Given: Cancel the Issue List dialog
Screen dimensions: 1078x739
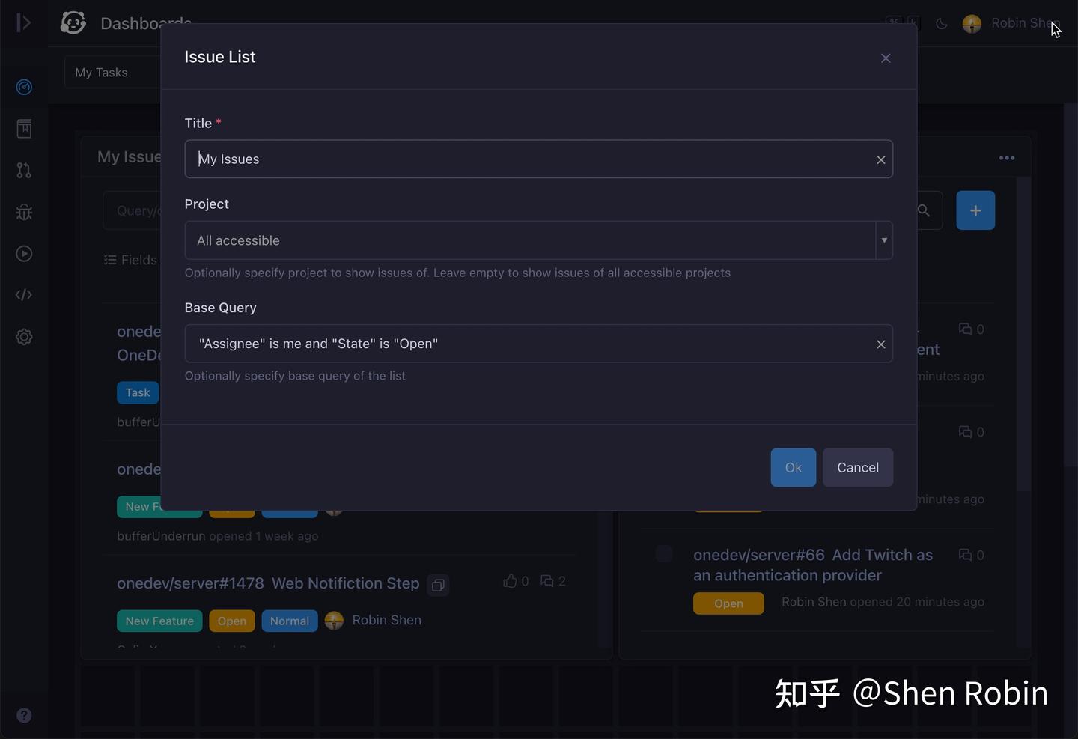Looking at the screenshot, I should point(858,467).
